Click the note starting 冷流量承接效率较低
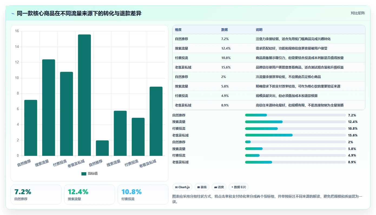376x215 pixels. point(288,77)
